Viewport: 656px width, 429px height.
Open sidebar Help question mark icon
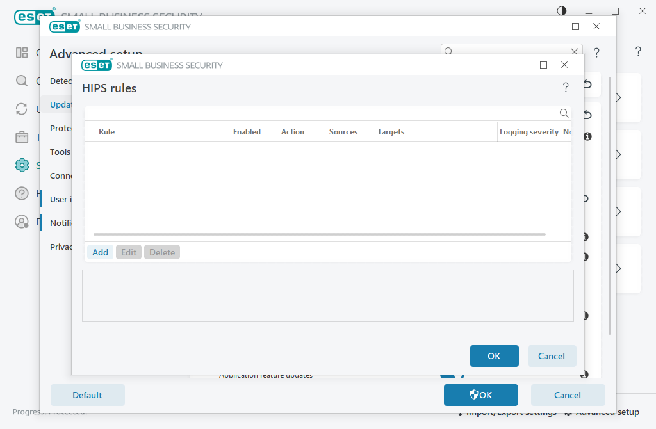(x=22, y=193)
